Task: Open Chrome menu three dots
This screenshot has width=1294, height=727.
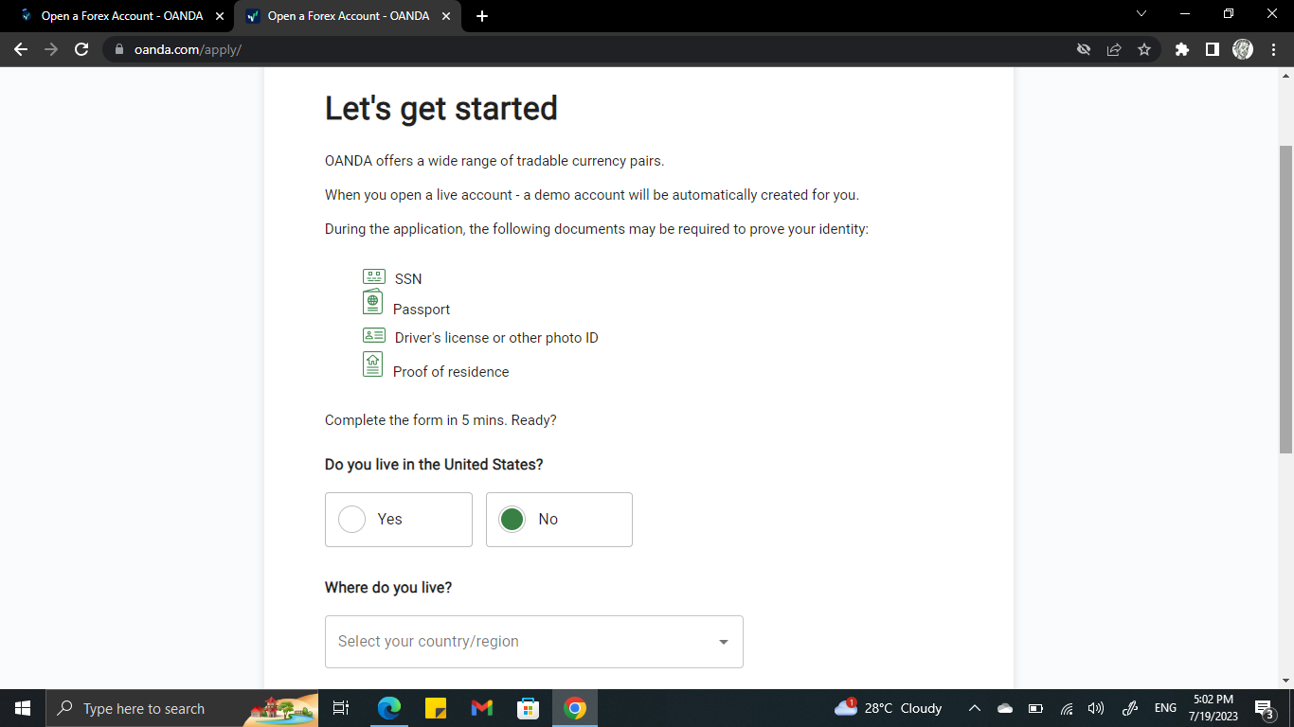Action: click(1272, 49)
